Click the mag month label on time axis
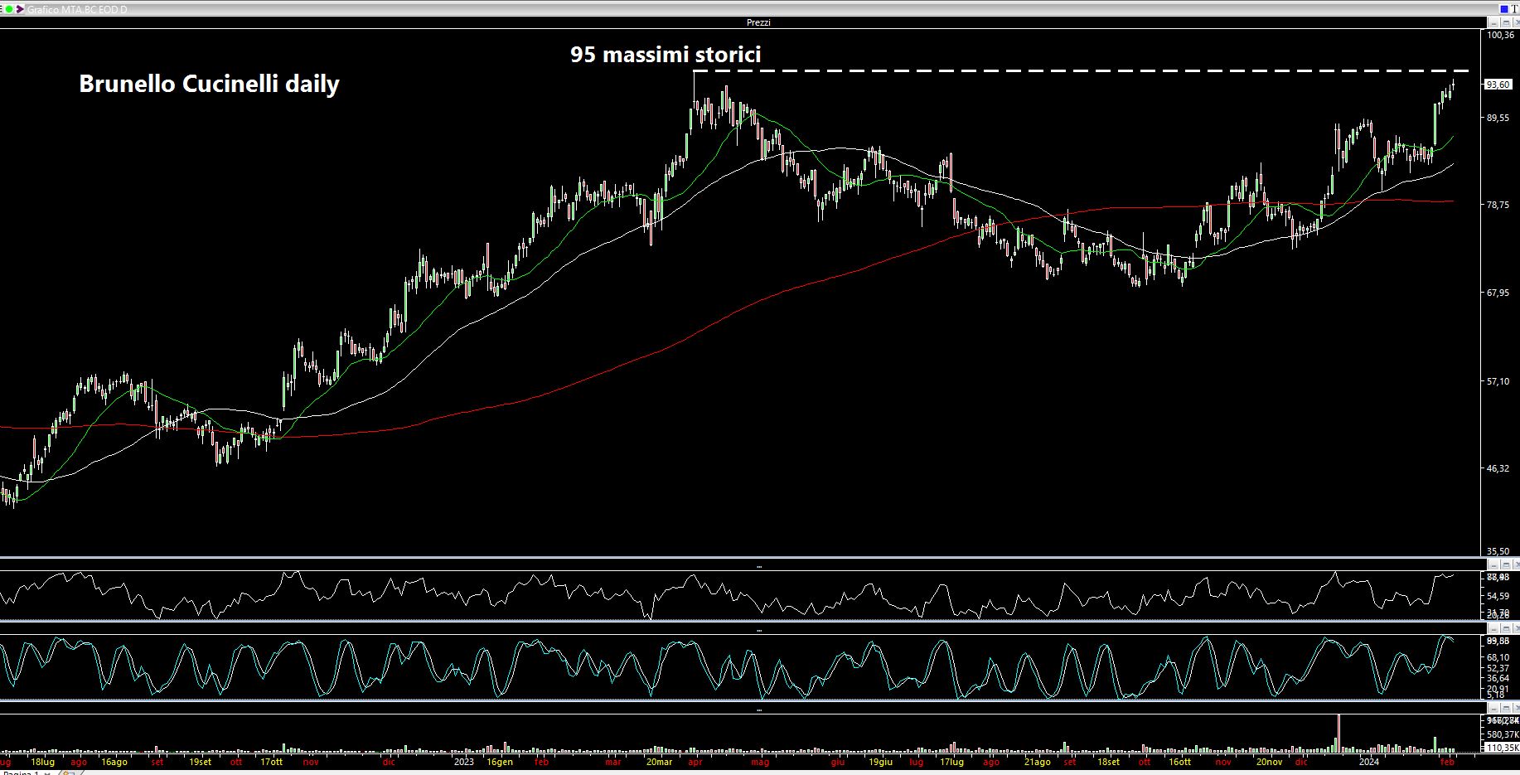The width and height of the screenshot is (1520, 775). (x=760, y=762)
